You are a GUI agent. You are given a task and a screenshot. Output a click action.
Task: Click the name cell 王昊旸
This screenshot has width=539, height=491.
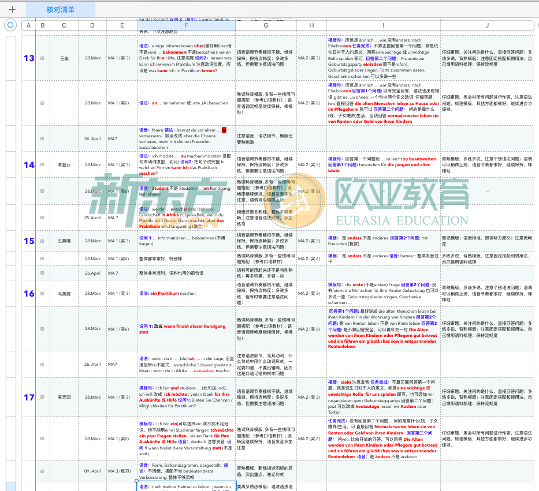click(64, 241)
